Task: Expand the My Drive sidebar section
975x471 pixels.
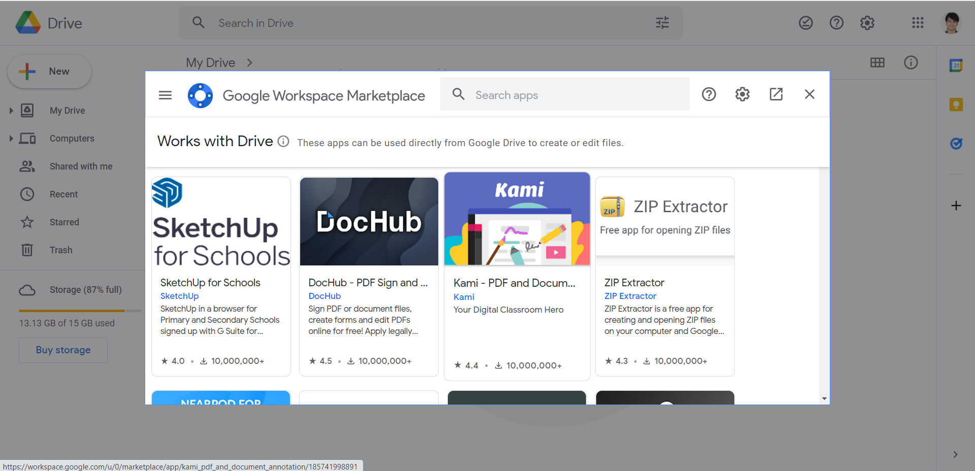Action: click(10, 110)
